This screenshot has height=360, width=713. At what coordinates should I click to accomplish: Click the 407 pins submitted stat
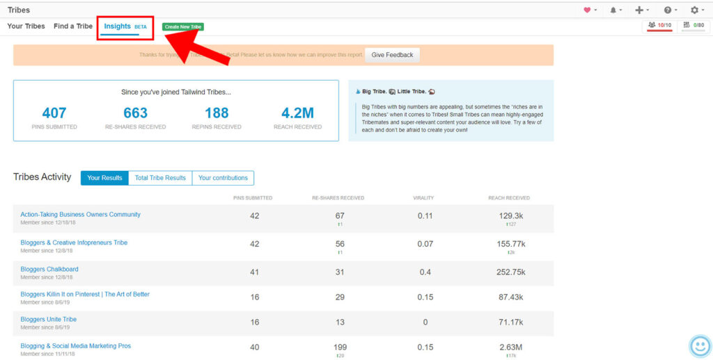pyautogui.click(x=54, y=113)
